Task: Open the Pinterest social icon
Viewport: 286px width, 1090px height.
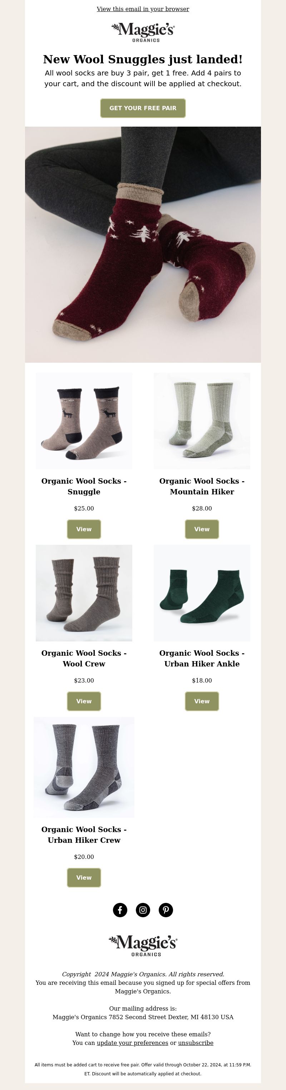Action: coord(166,910)
